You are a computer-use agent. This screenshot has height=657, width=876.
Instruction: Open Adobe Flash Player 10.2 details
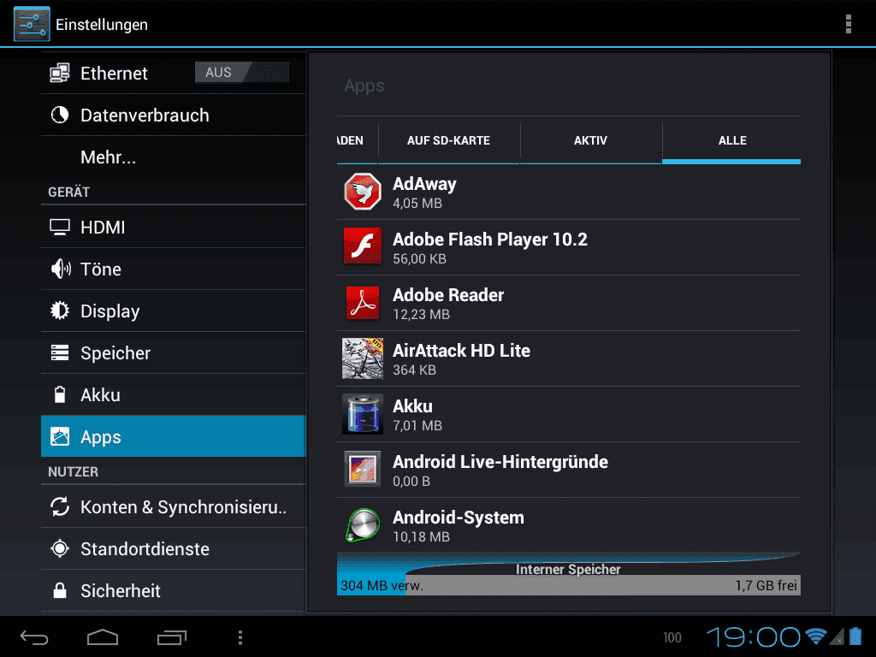(569, 247)
